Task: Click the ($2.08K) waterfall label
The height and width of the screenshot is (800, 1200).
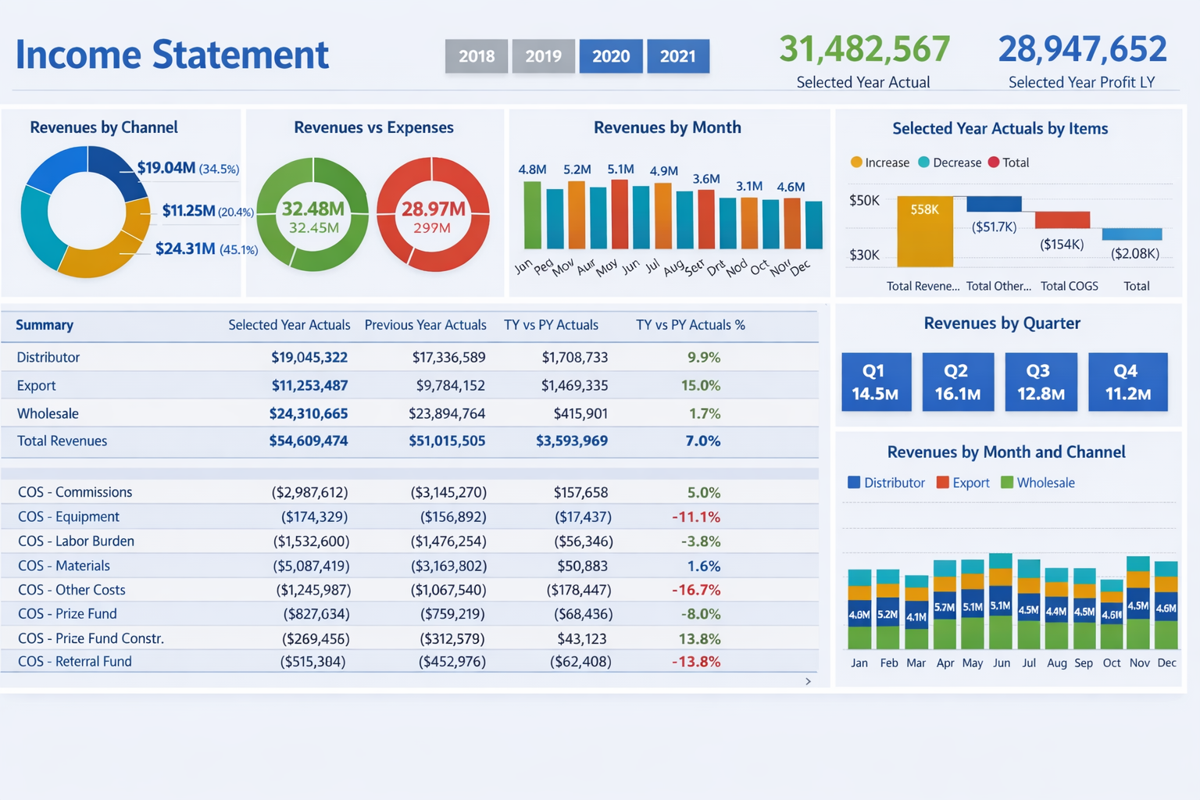Action: point(1135,253)
